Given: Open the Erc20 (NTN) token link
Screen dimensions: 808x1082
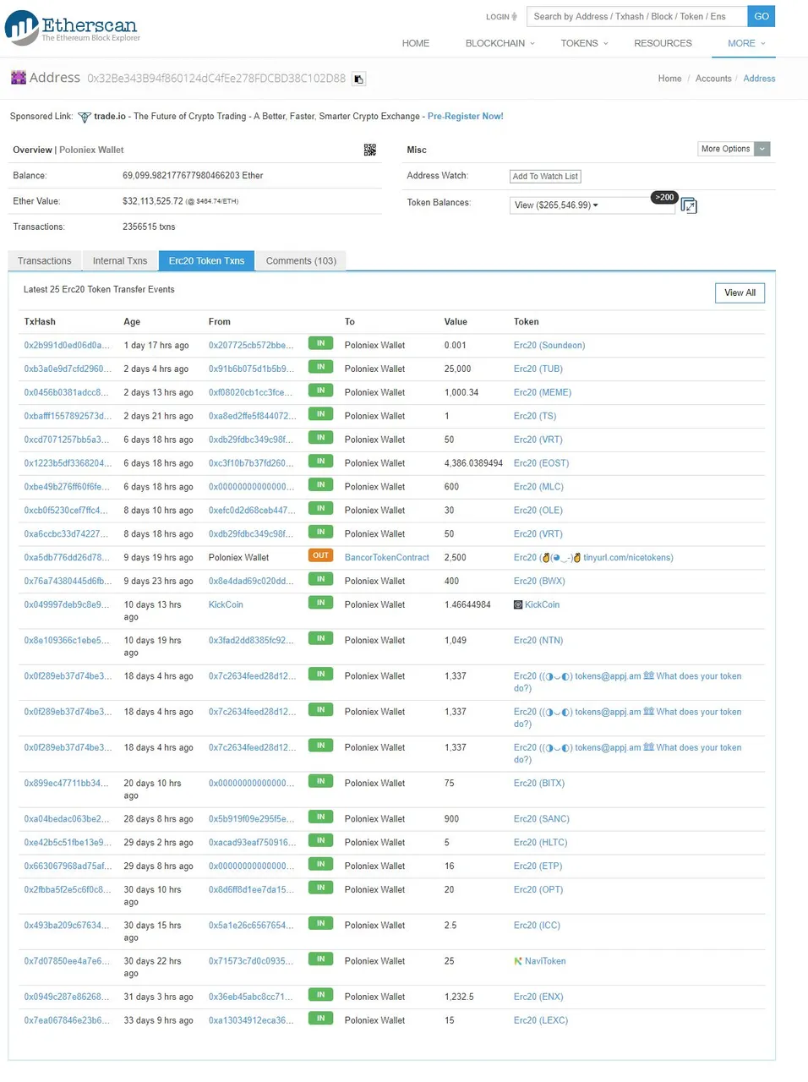Looking at the screenshot, I should click(538, 641).
